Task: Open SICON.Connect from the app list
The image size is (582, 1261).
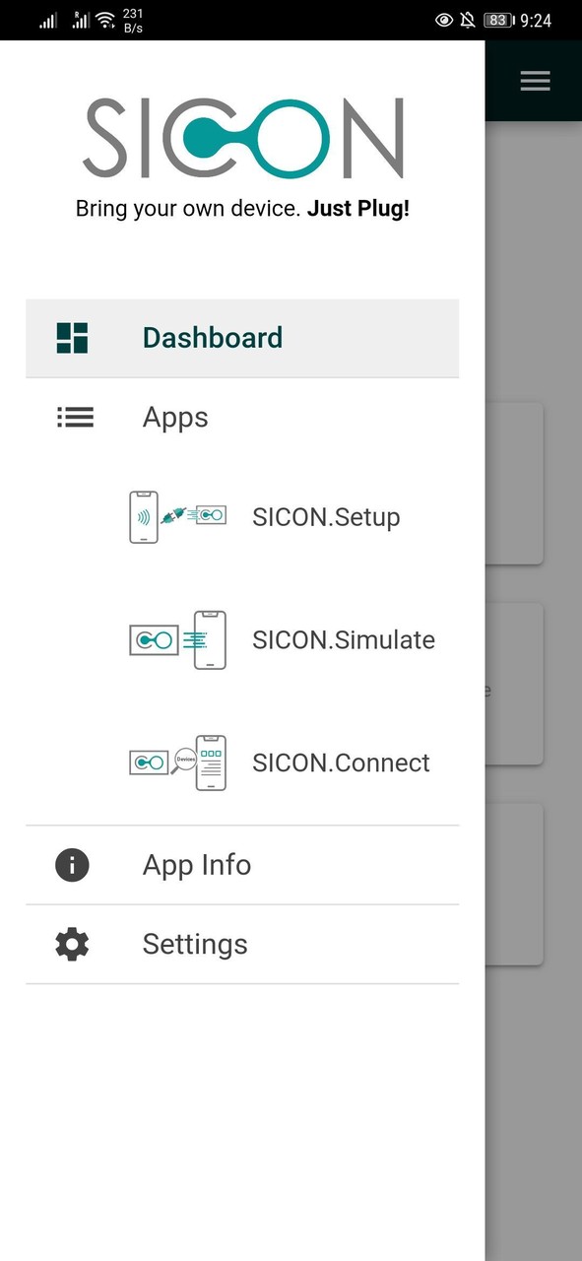Action: [x=341, y=762]
